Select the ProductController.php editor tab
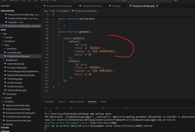 click(x=143, y=6)
